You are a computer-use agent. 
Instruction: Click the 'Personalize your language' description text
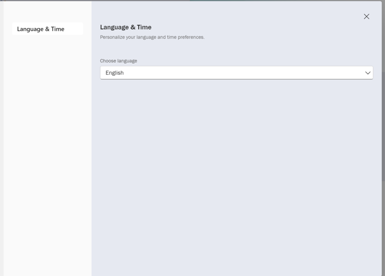pos(152,37)
